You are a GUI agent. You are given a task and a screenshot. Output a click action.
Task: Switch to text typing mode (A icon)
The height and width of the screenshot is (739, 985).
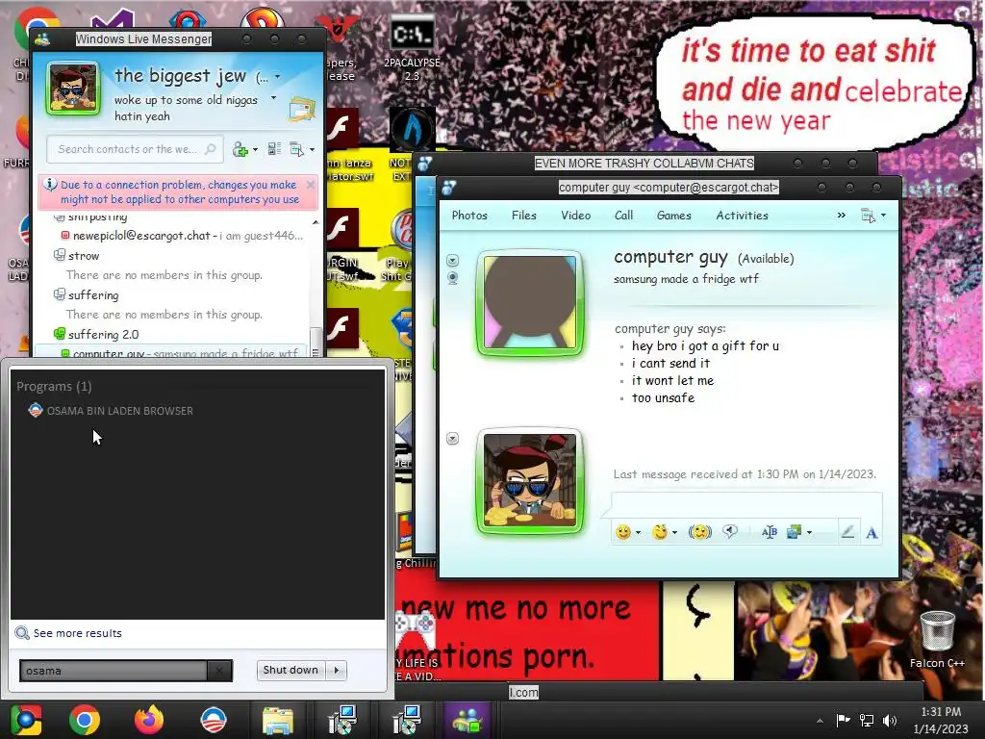(x=871, y=533)
